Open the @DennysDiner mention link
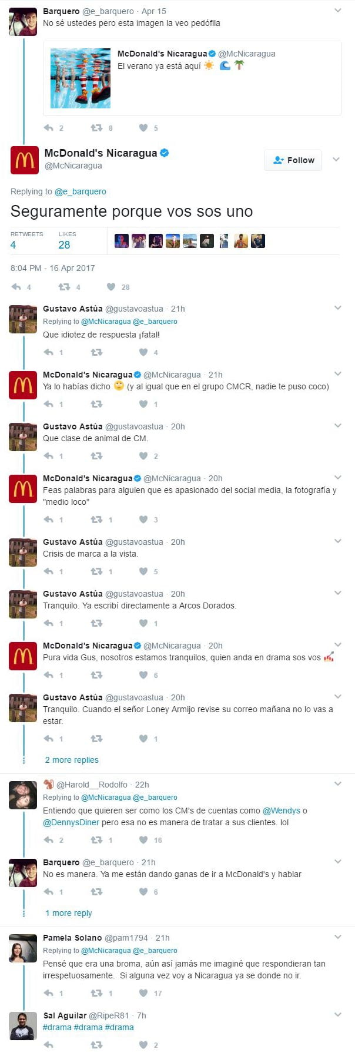The height and width of the screenshot is (1052, 355). coord(71,822)
